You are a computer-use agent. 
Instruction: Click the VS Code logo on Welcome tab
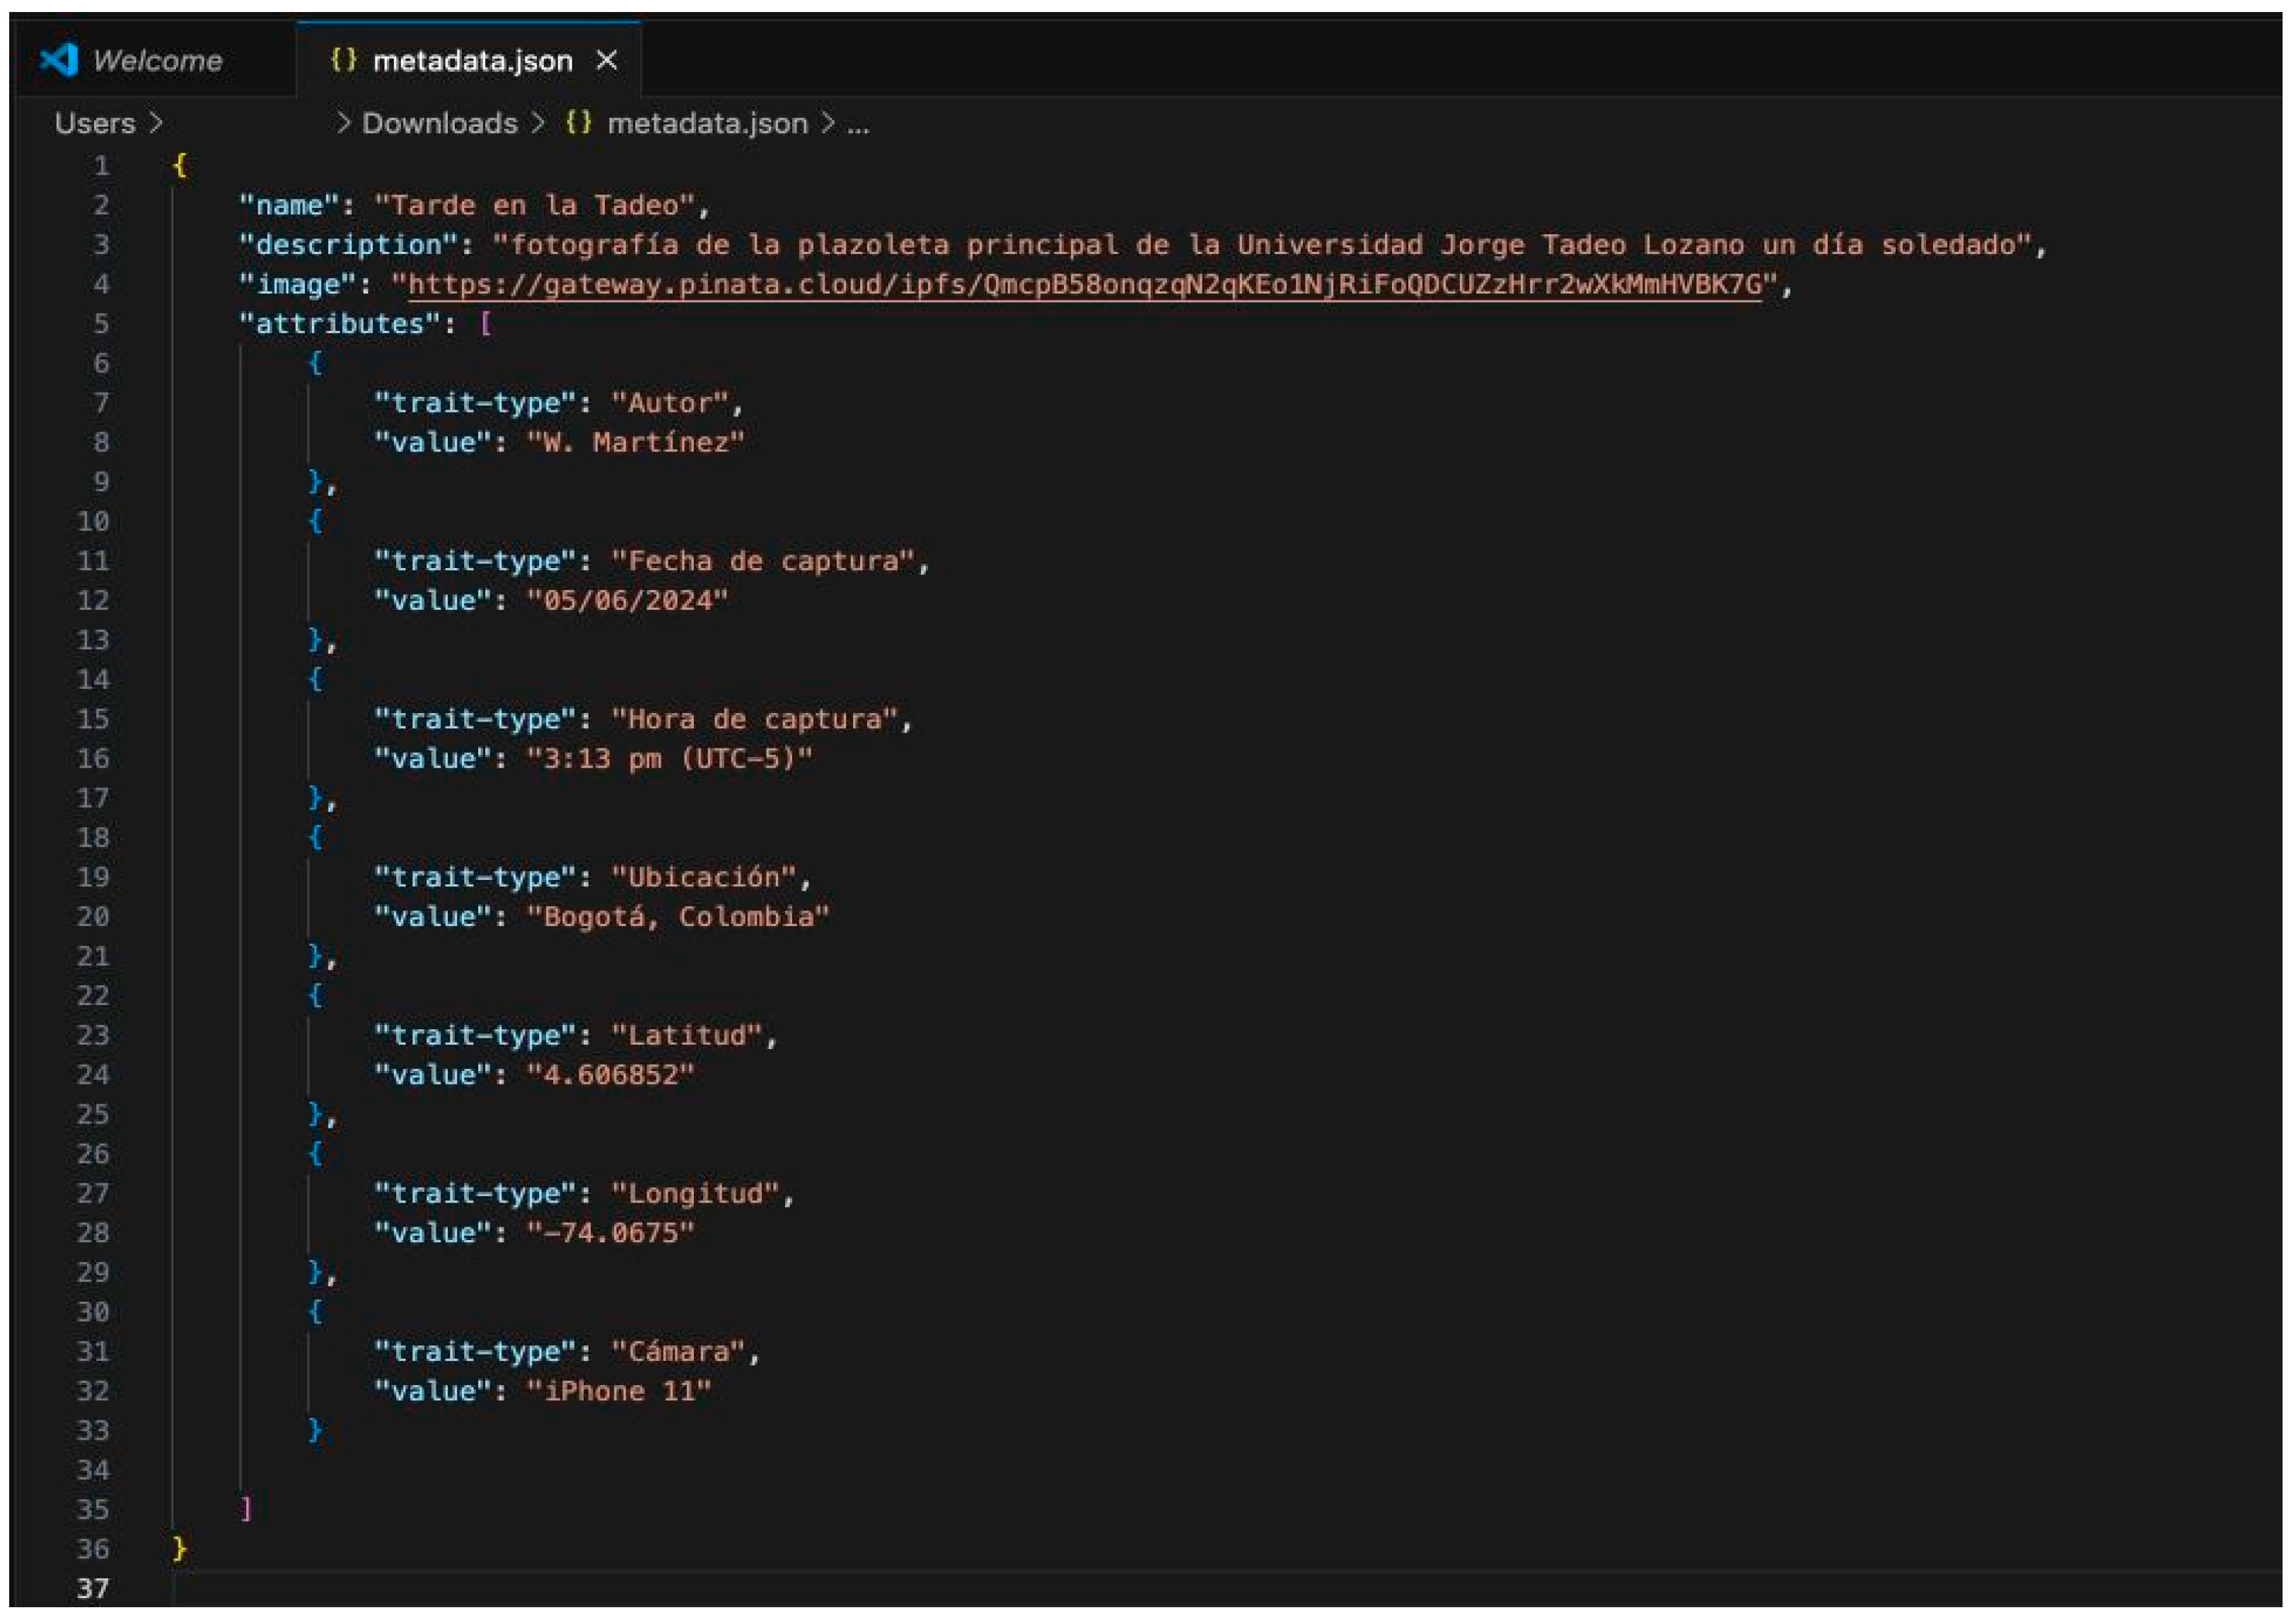pyautogui.click(x=59, y=60)
